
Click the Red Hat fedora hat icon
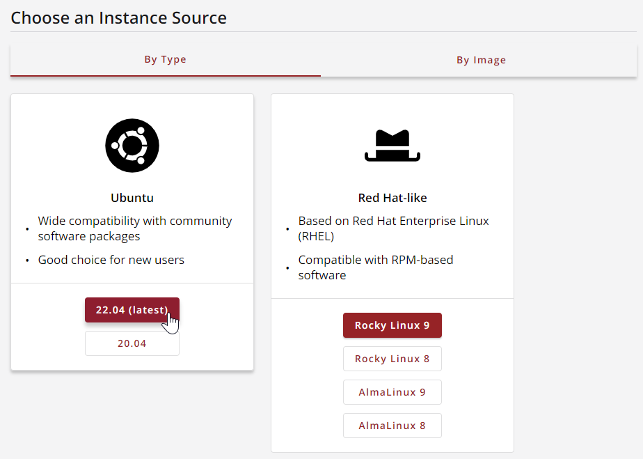(392, 144)
